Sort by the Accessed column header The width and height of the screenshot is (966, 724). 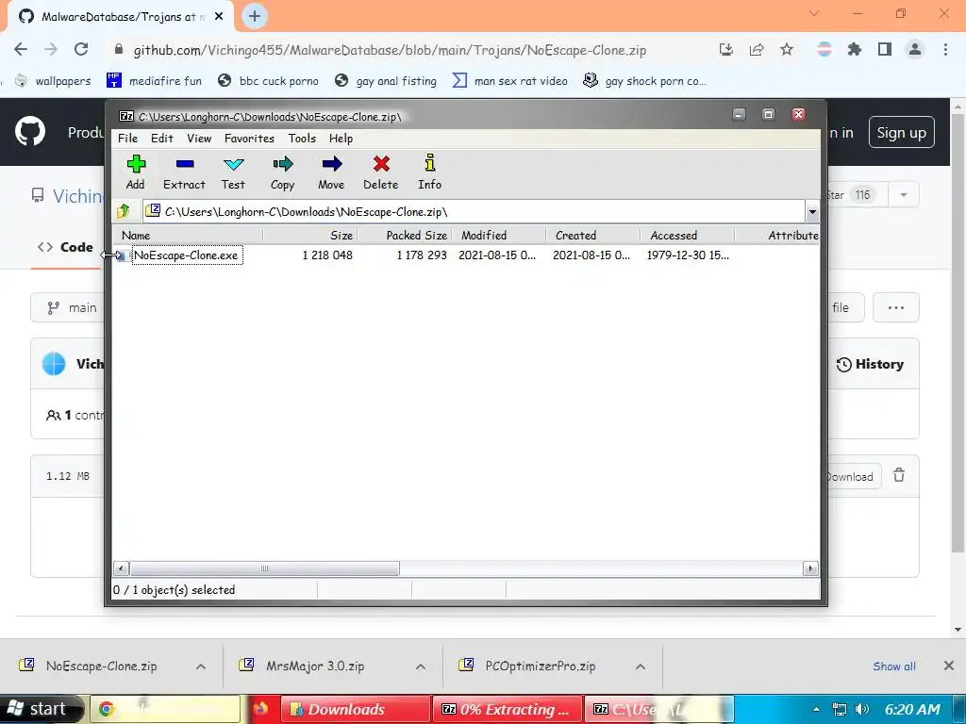687,235
